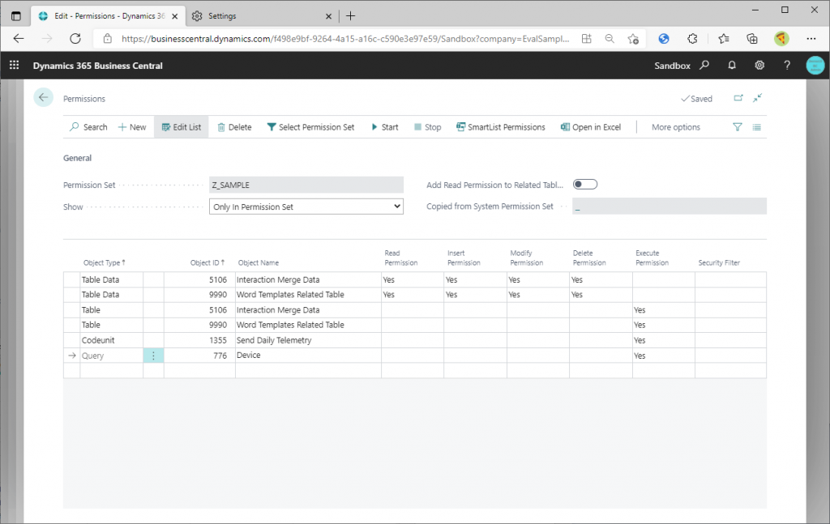Image resolution: width=830 pixels, height=524 pixels.
Task: Delete the selected permission line
Action: tap(234, 127)
